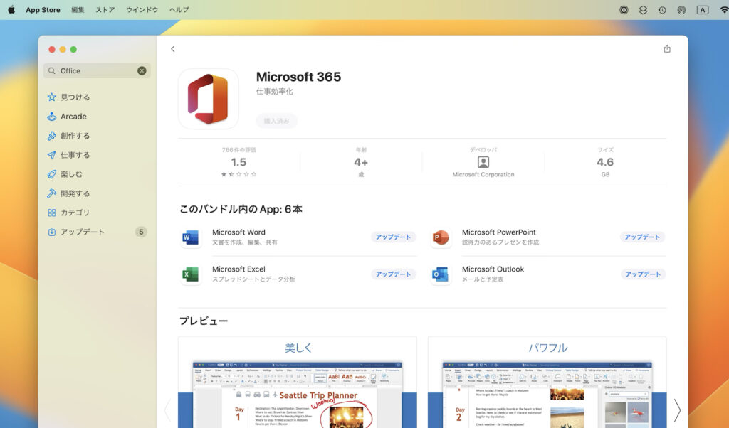The image size is (729, 428).
Task: Open the share menu for Microsoft 365
Action: point(667,48)
